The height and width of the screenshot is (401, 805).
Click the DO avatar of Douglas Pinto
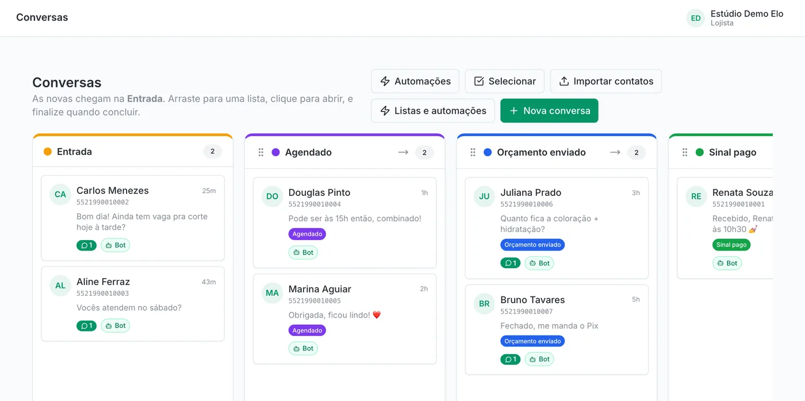(x=273, y=196)
